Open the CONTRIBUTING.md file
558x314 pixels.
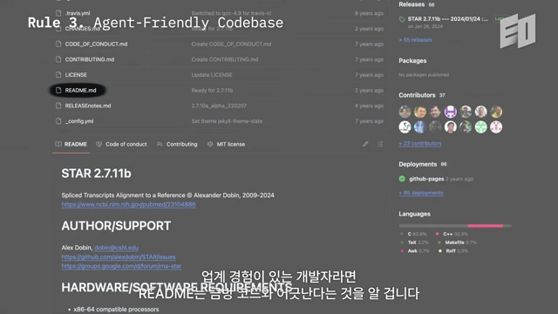pos(90,59)
